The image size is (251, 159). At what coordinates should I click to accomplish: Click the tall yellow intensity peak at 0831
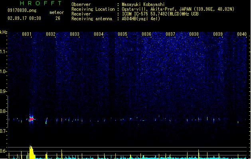pos(32,152)
